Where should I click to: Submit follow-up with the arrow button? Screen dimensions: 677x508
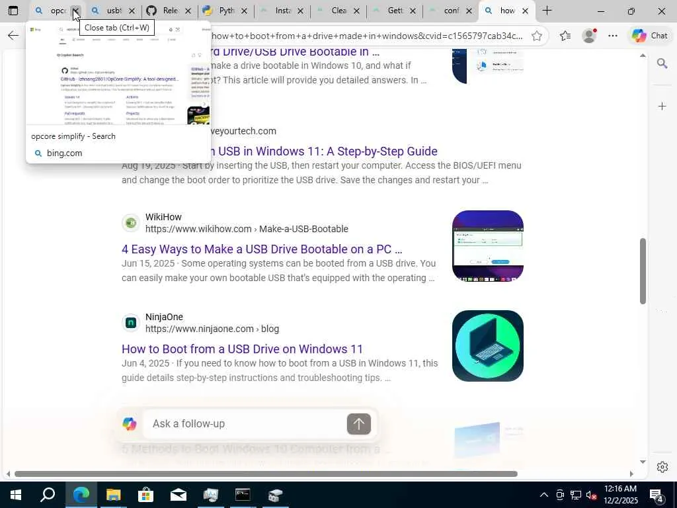click(x=359, y=424)
